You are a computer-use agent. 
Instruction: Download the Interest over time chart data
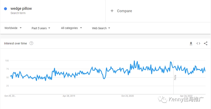click(x=191, y=43)
